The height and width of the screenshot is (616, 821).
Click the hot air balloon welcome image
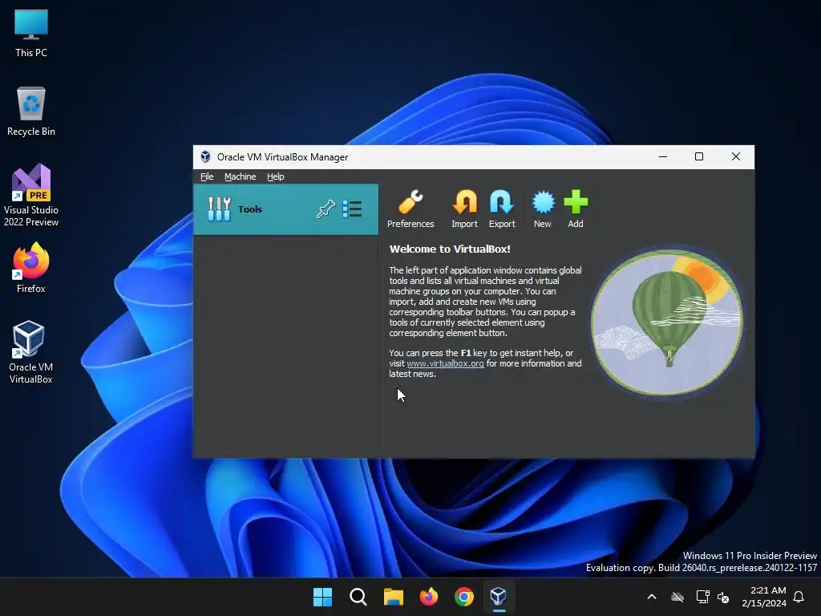(666, 322)
